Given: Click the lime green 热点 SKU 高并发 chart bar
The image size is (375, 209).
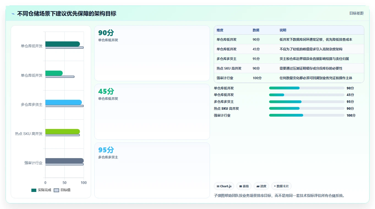Looking at the screenshot, I should [x=62, y=131].
